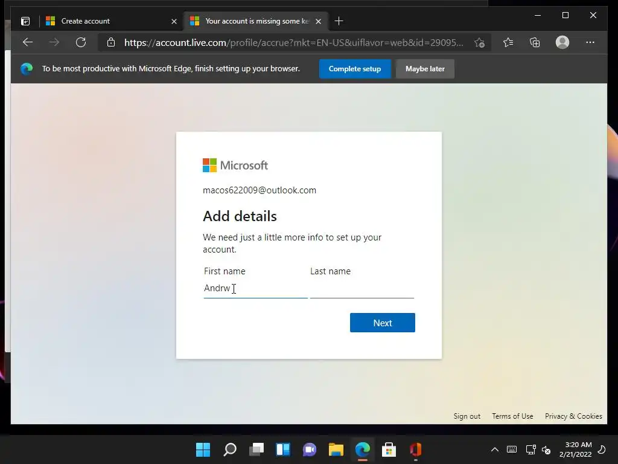Refresh the current page
This screenshot has height=464, width=618.
click(x=81, y=42)
